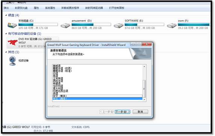Select 葡萄牙语 (巴西) in the language list
The width and height of the screenshot is (215, 136).
point(97,68)
